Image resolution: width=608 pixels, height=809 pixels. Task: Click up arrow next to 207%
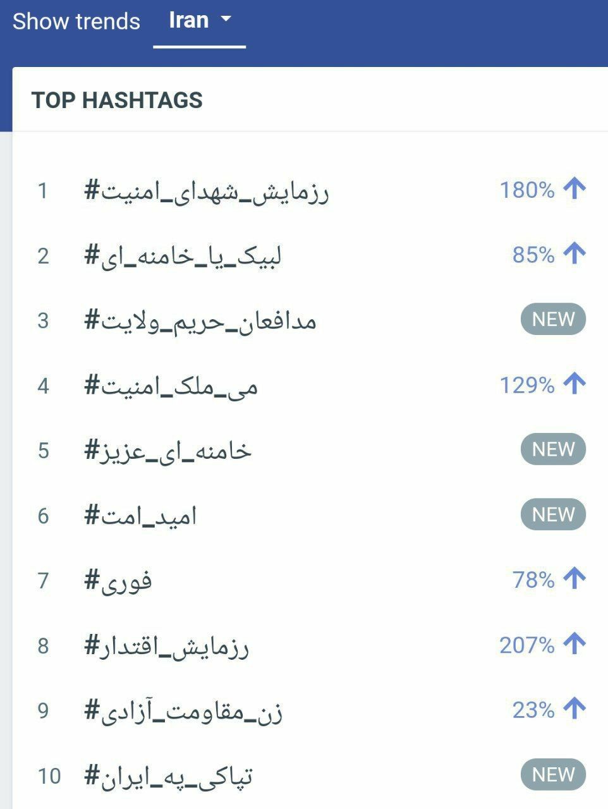pyautogui.click(x=575, y=644)
